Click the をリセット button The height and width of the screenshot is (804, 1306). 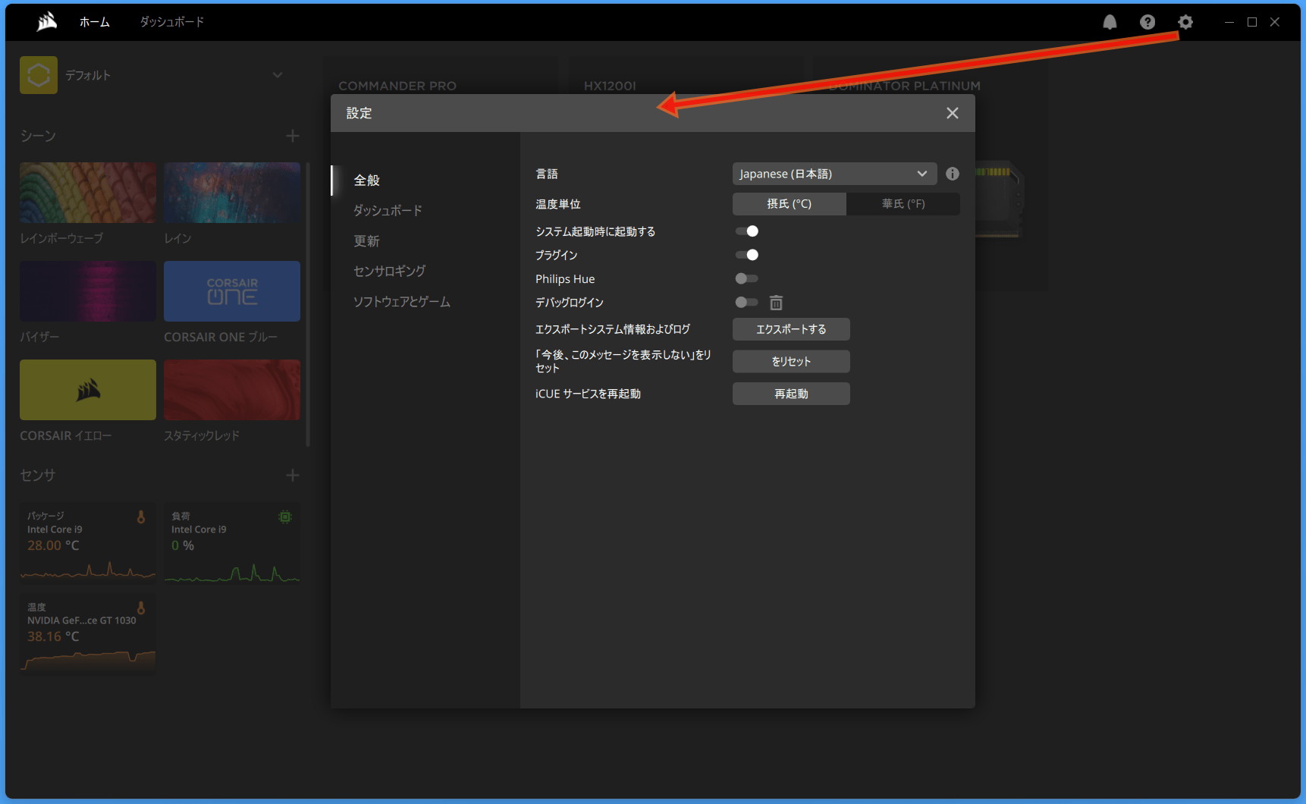791,362
